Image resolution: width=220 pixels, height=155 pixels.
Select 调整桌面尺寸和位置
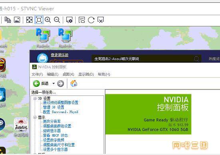(59, 145)
